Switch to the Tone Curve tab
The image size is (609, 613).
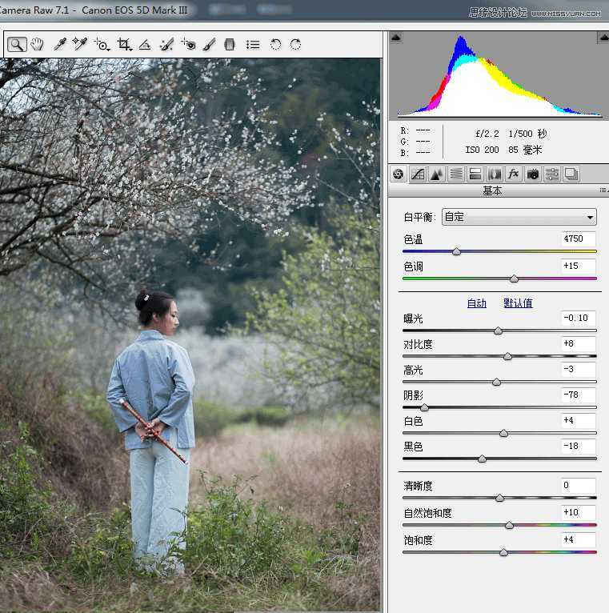tap(418, 174)
